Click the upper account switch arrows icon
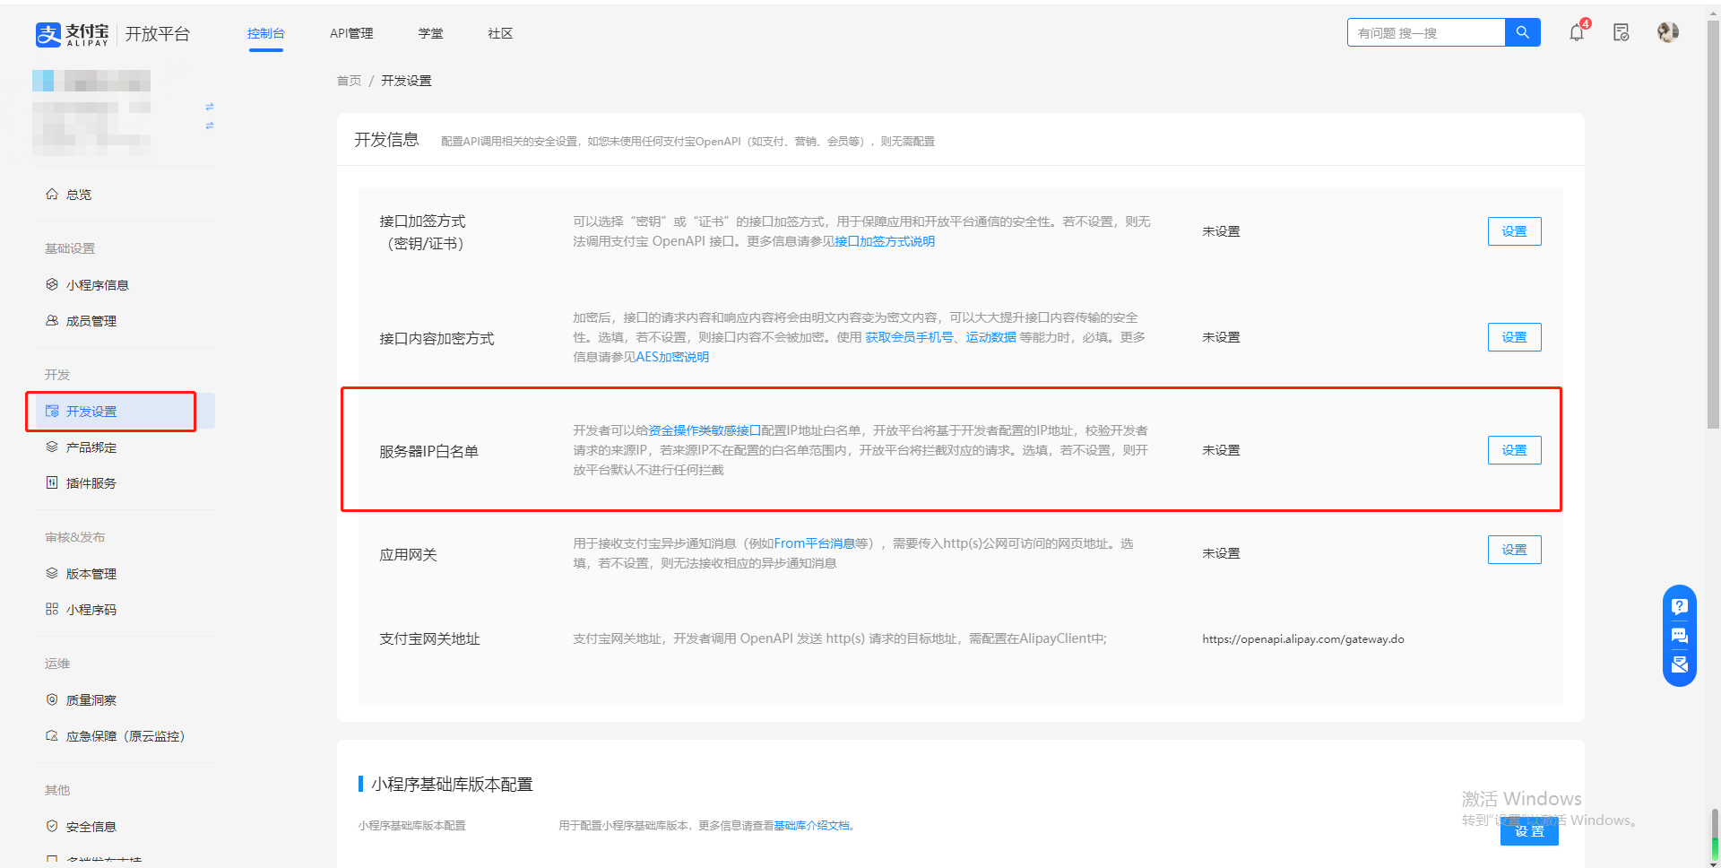Screen dimensions: 1721x868 pos(210,107)
